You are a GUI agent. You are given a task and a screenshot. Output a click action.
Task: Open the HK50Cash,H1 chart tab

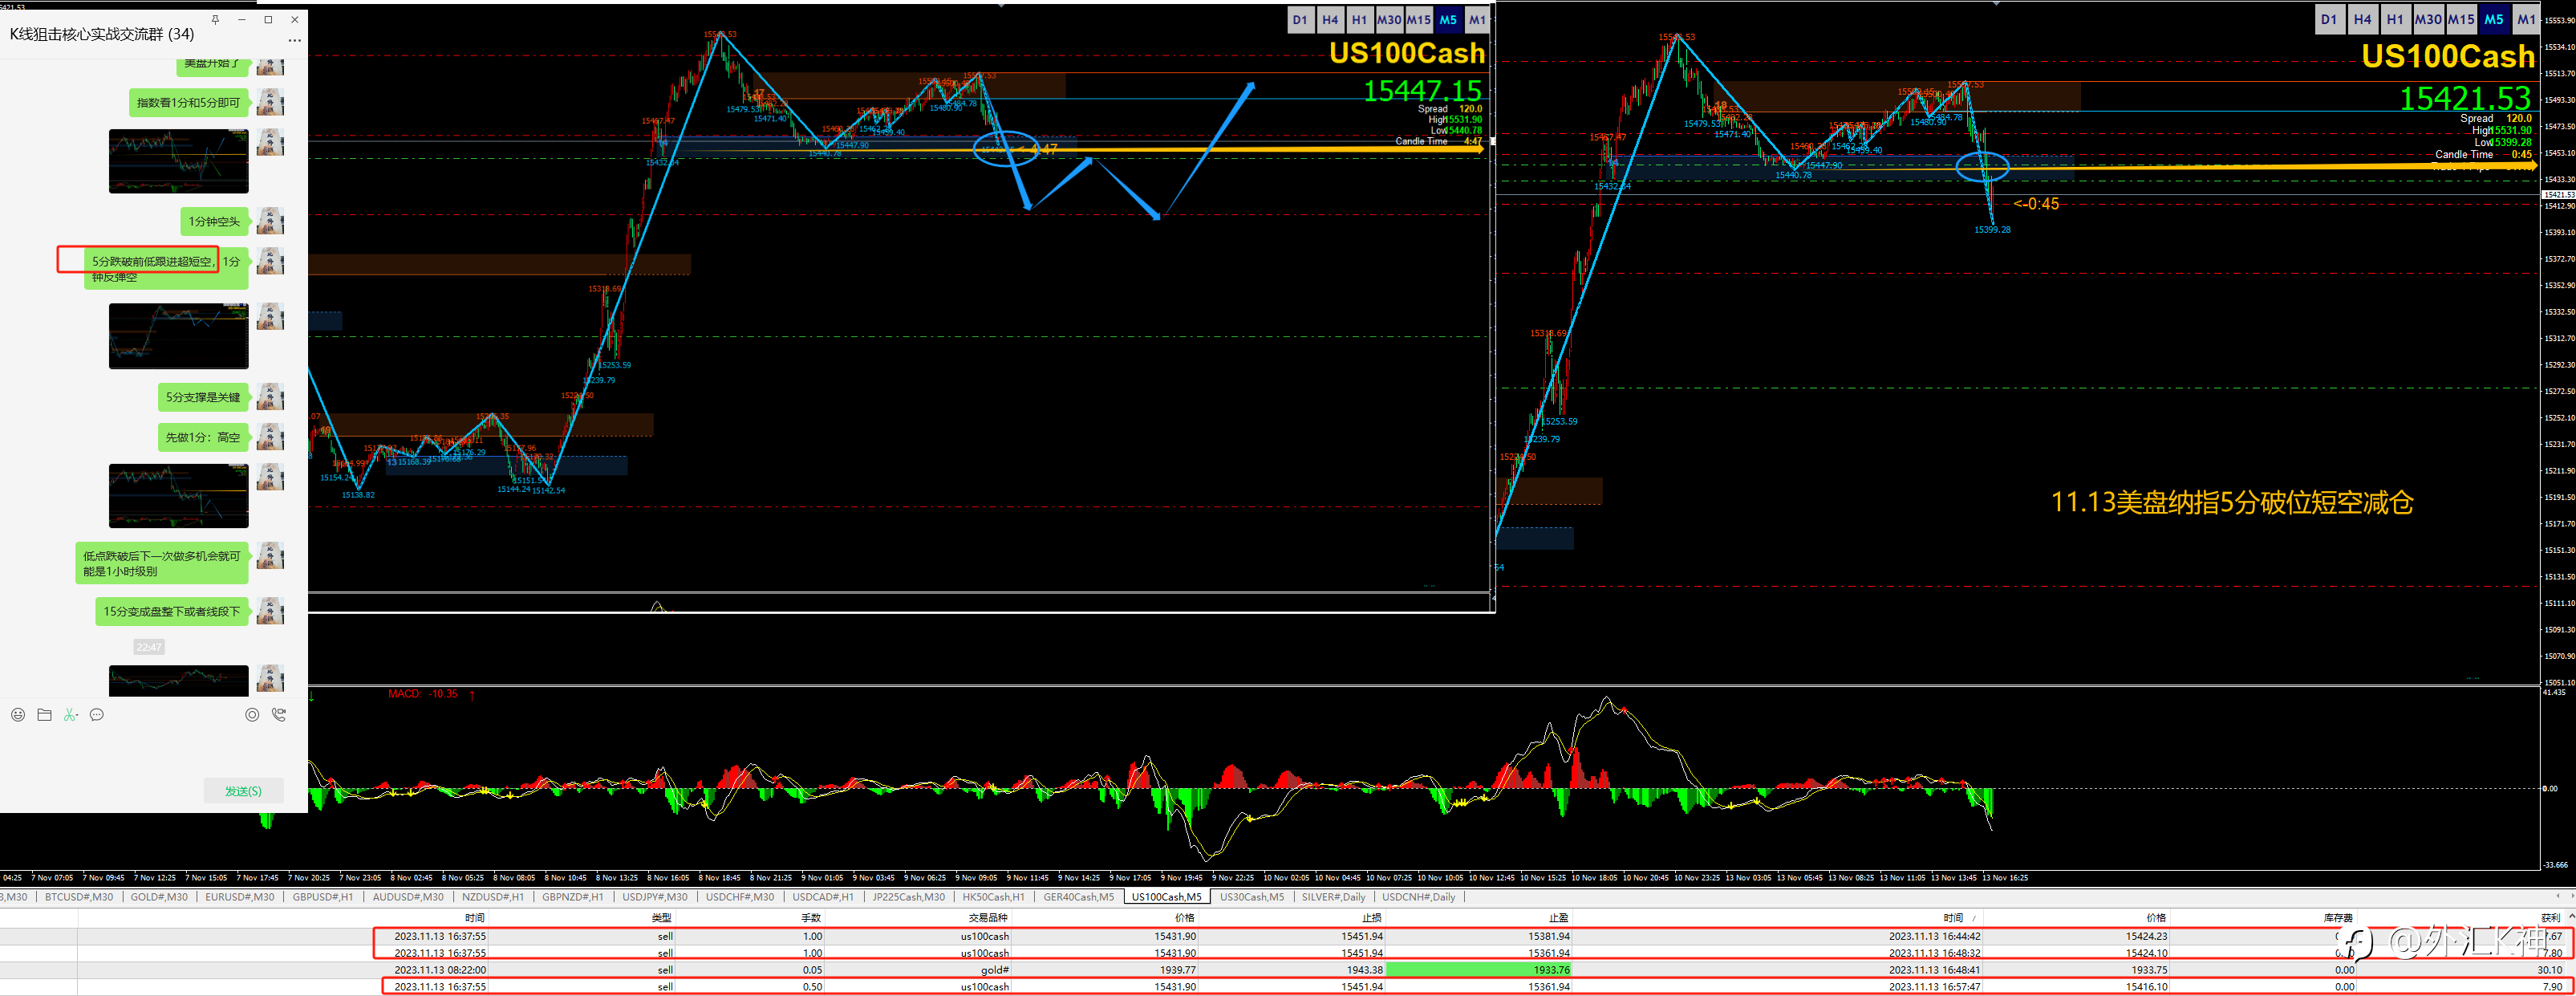994,897
